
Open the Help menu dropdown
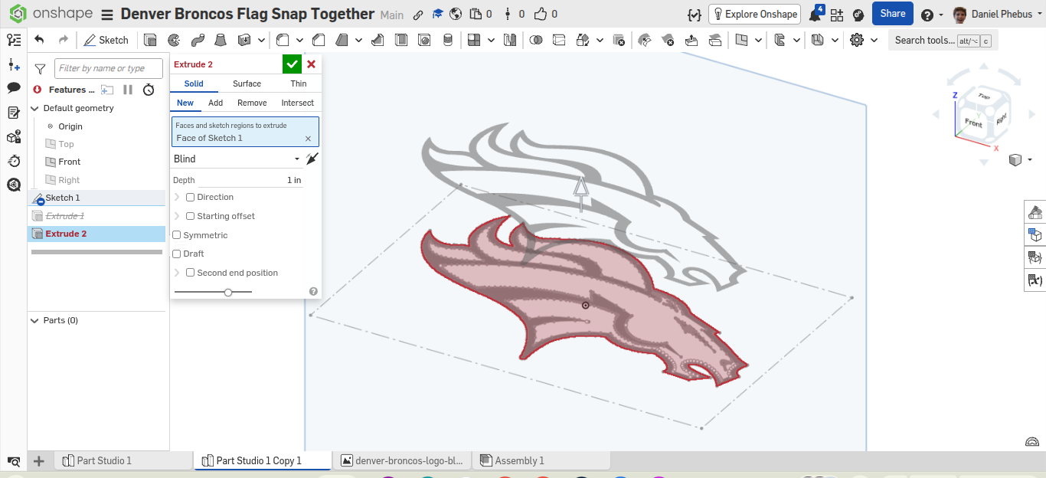pyautogui.click(x=932, y=15)
